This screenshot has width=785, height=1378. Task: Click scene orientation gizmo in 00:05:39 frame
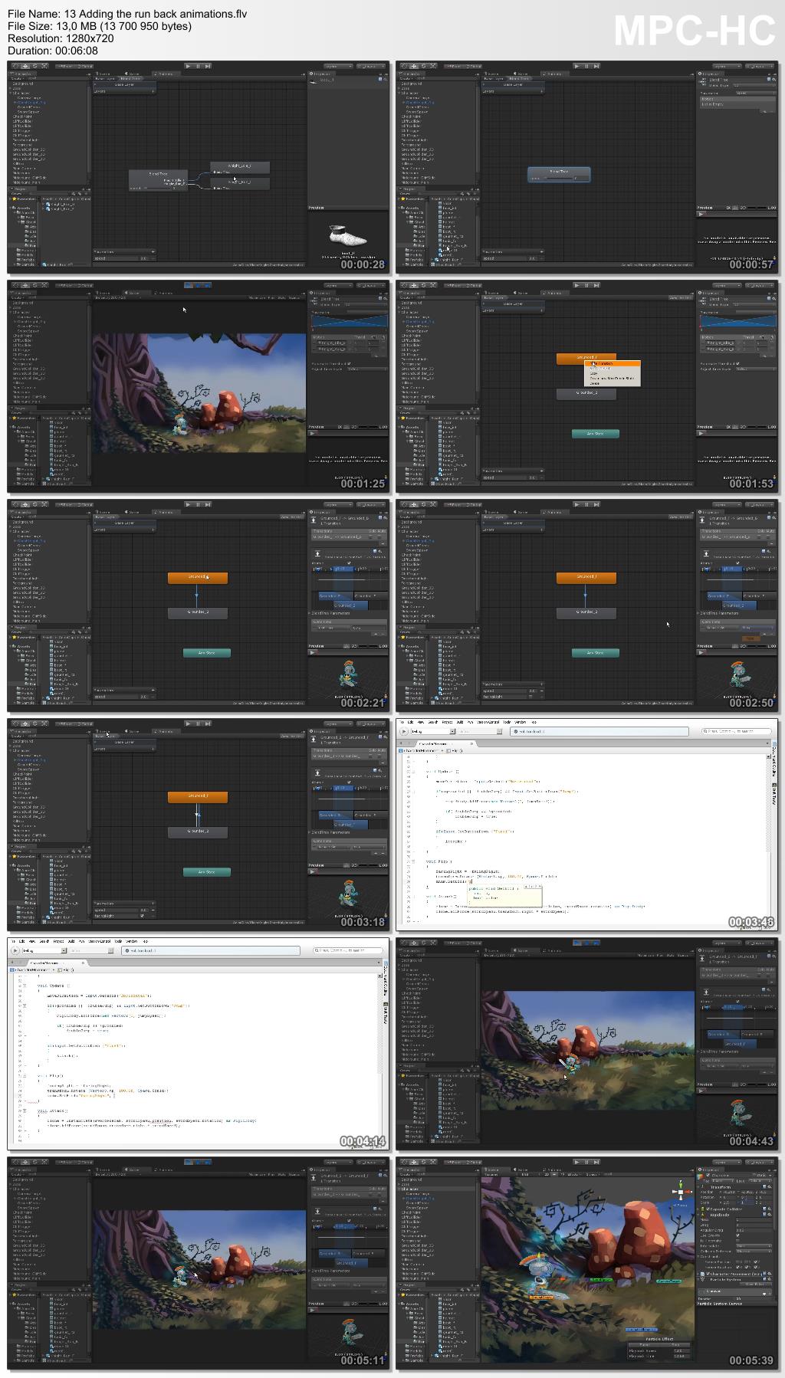point(682,1192)
